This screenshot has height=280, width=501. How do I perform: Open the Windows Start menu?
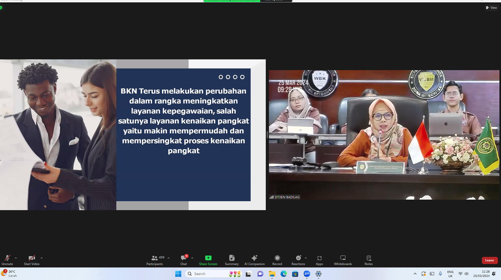(178, 274)
